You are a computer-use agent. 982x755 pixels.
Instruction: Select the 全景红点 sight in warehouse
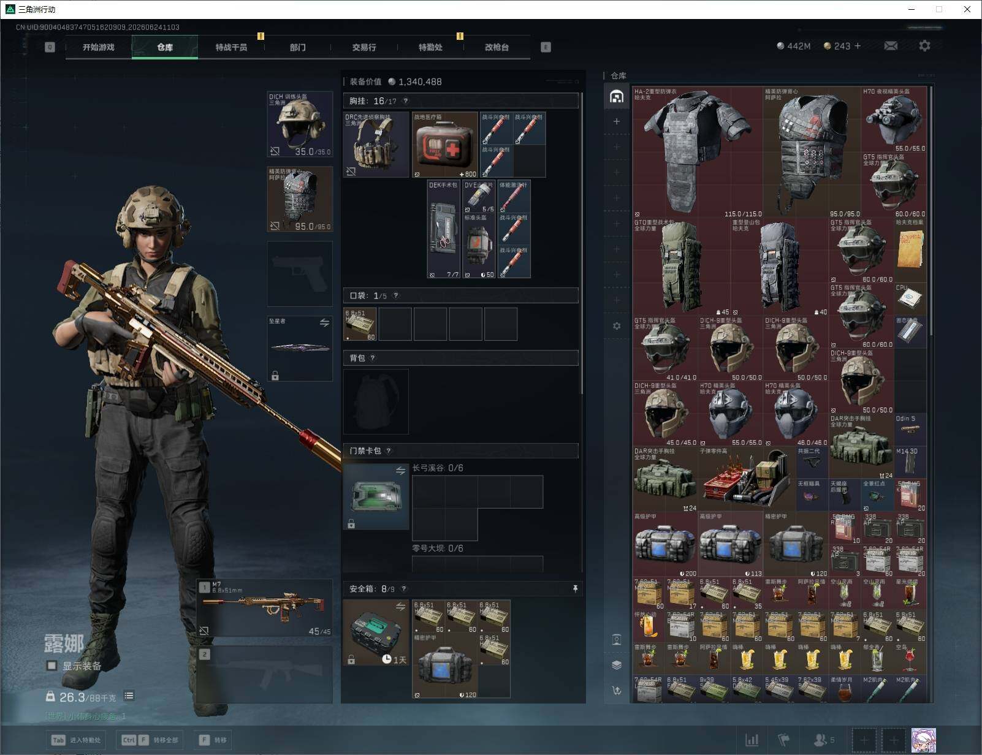click(878, 496)
